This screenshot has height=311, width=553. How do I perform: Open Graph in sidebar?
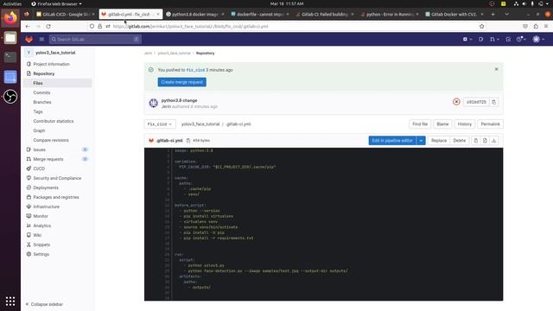pos(39,130)
